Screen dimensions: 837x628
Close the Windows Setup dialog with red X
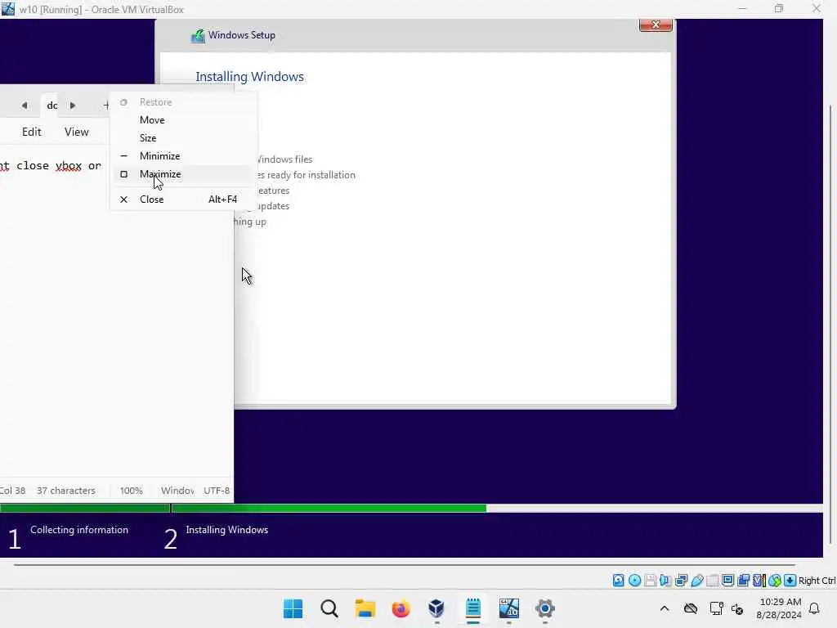[656, 25]
